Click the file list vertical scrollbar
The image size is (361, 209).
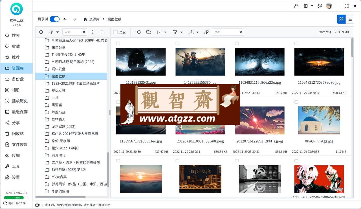pos(352,47)
